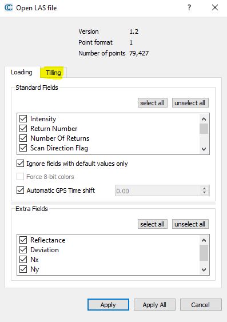Open the Tilling tab

tap(53, 73)
